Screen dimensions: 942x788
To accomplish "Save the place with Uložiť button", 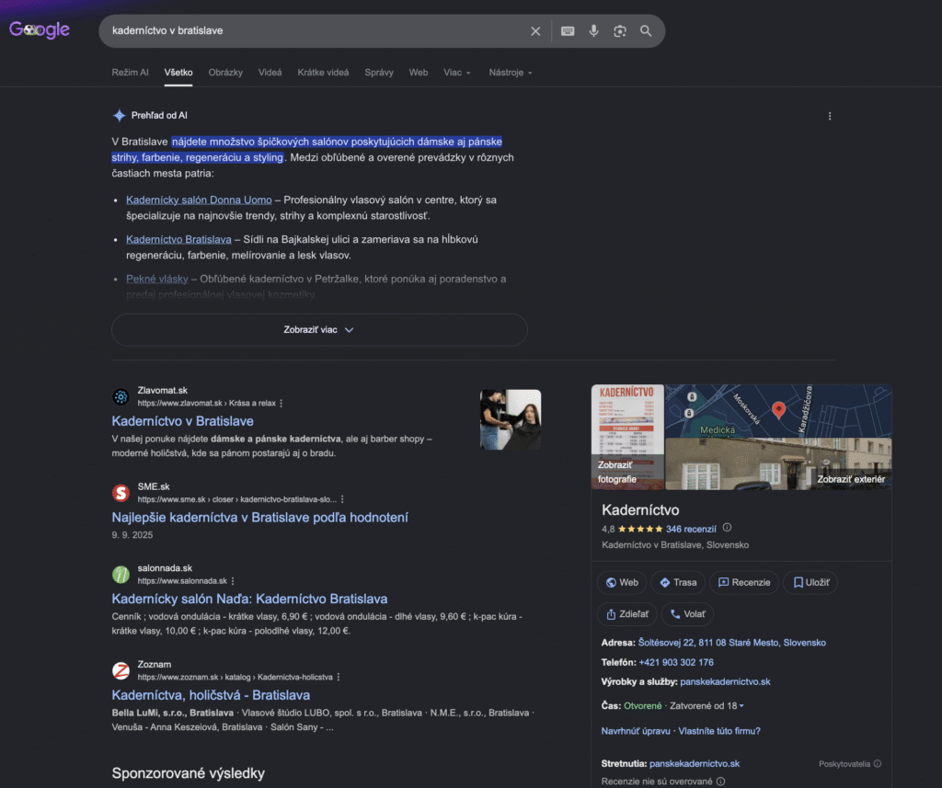I will pyautogui.click(x=810, y=583).
